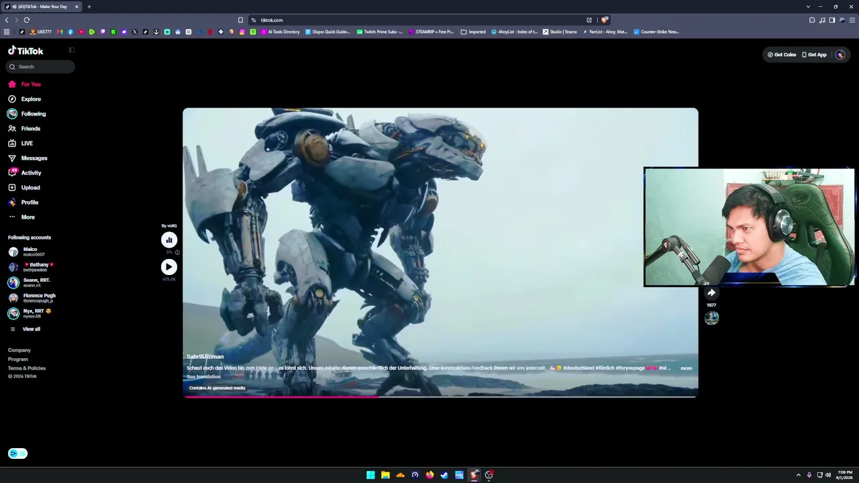Click See translation under the caption

(203, 377)
